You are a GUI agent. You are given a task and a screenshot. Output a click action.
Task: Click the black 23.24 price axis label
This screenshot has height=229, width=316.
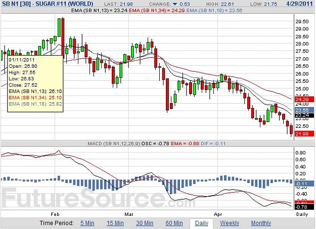(x=304, y=115)
